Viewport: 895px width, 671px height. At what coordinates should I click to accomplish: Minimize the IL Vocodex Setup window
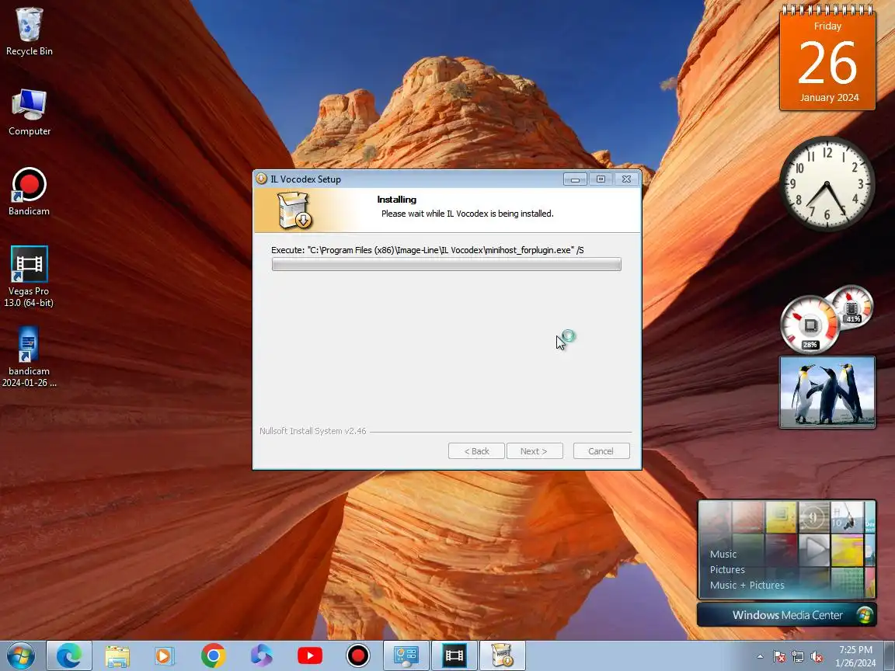(576, 179)
